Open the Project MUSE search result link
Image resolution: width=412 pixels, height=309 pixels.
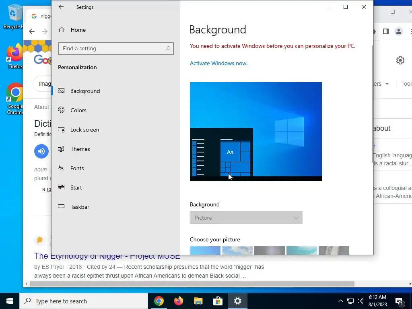107,255
